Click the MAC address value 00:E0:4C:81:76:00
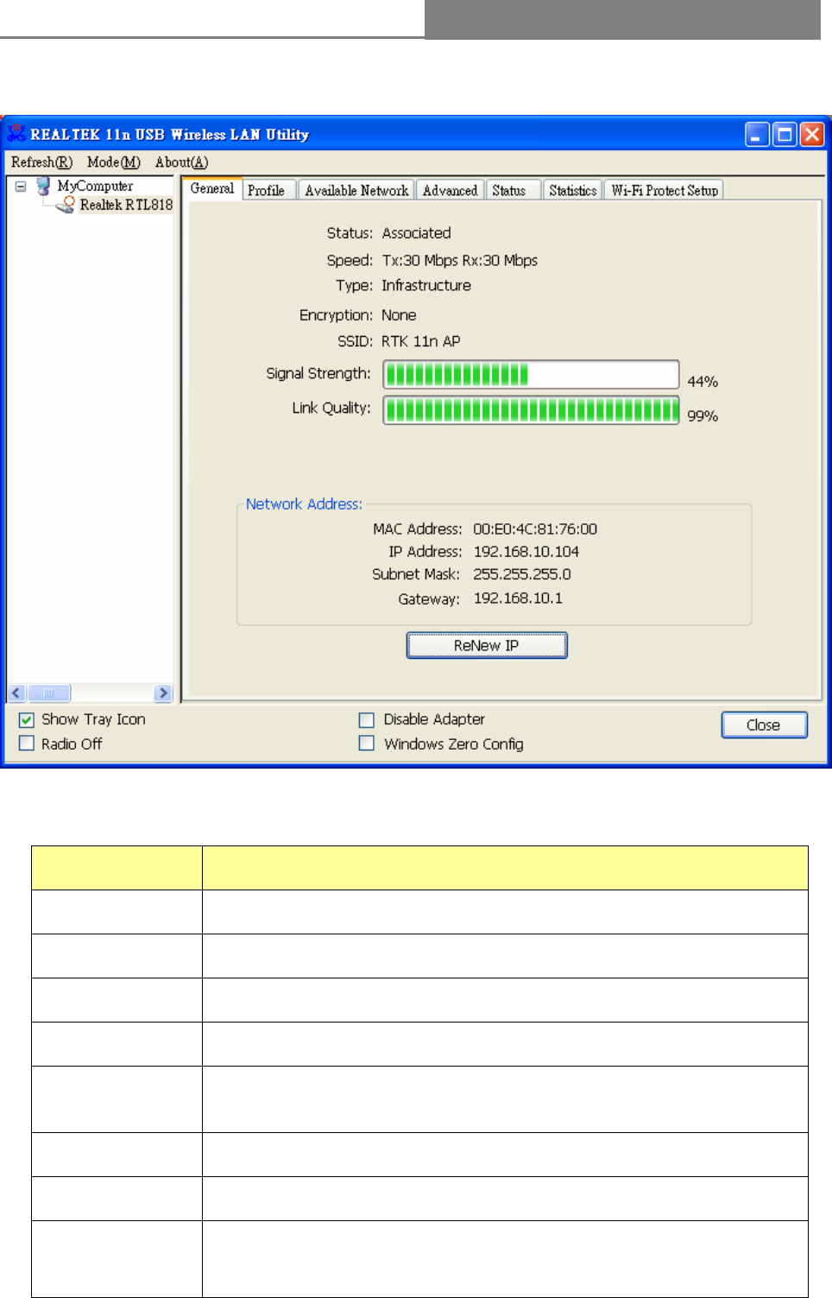Screen dimensions: 832x1298 535,529
